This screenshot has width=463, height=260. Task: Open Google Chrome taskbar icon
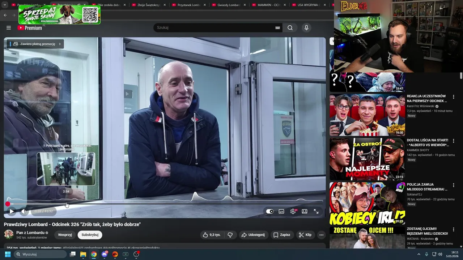pyautogui.click(x=94, y=254)
